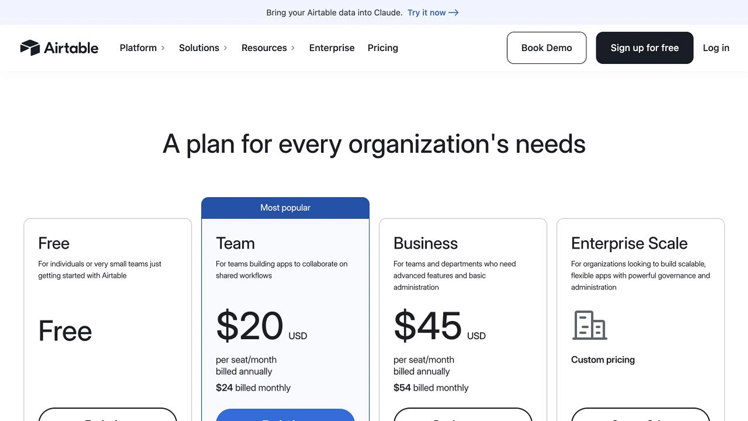Expand the Solutions menu chevron
The width and height of the screenshot is (748, 421).
coord(225,48)
